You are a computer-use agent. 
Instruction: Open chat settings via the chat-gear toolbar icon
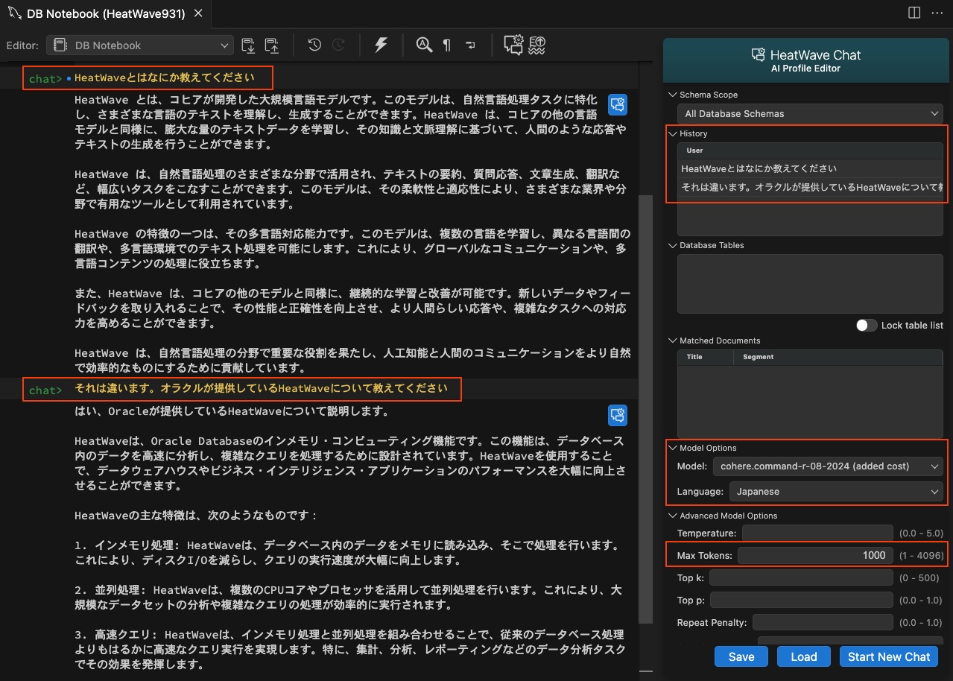[x=513, y=45]
